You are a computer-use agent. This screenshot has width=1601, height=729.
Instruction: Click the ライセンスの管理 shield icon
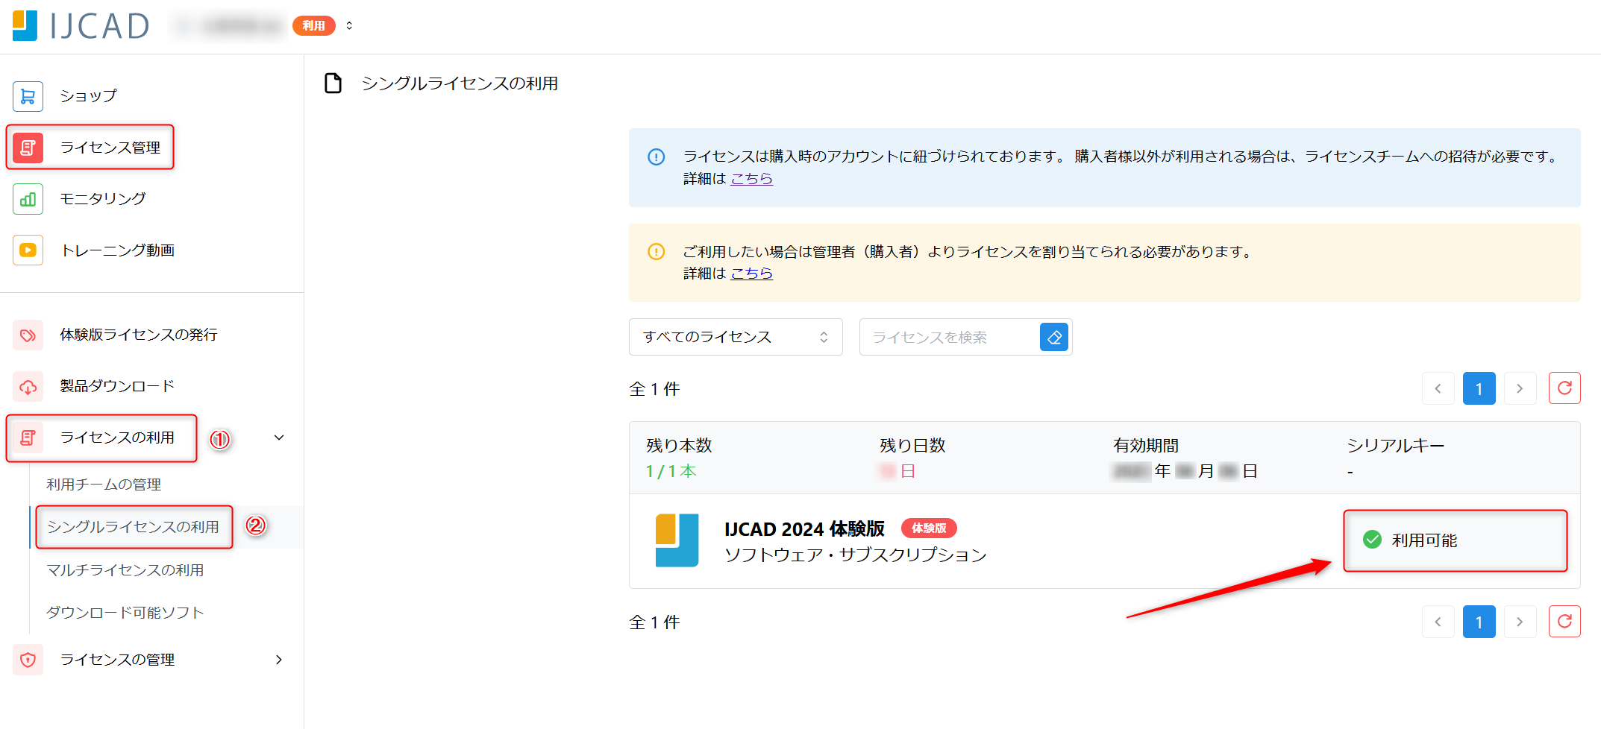pos(28,660)
